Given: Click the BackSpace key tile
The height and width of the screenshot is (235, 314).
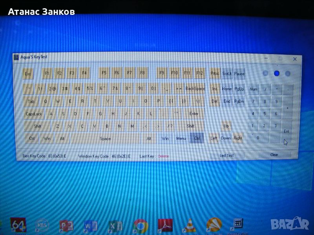Looking at the screenshot, I should 195,89.
